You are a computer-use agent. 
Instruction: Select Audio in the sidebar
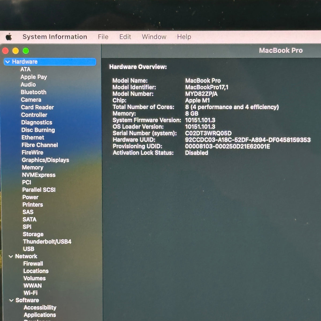pyautogui.click(x=28, y=85)
